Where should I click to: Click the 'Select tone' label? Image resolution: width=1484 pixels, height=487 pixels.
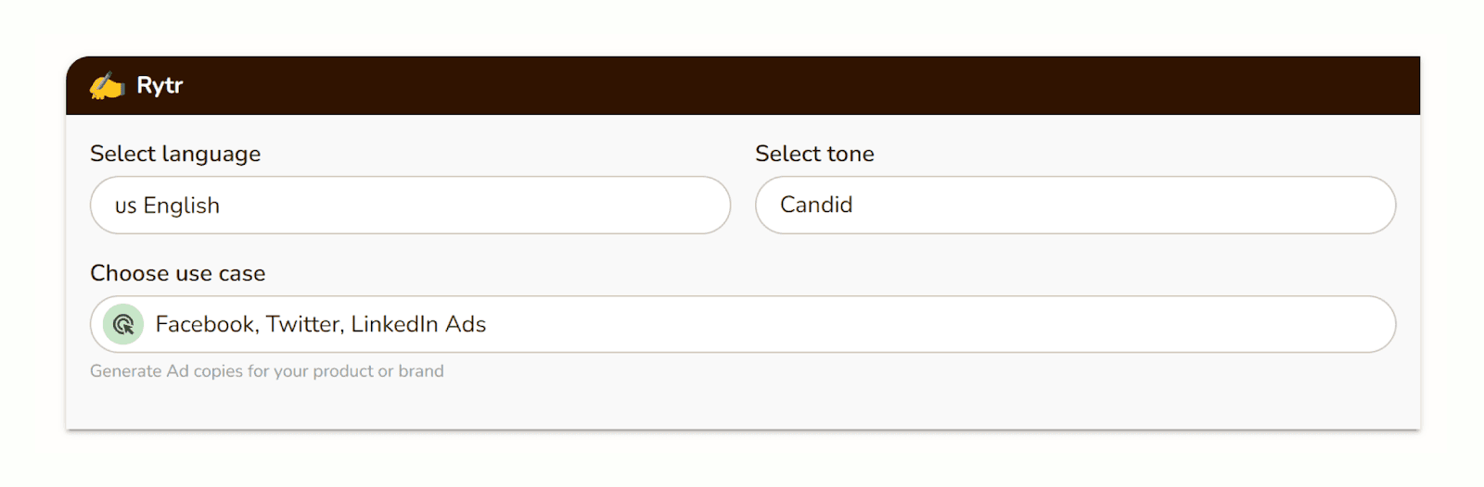(x=814, y=154)
